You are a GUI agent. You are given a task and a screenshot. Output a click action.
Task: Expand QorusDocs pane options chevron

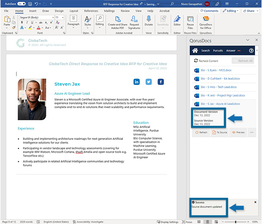coord(248,40)
